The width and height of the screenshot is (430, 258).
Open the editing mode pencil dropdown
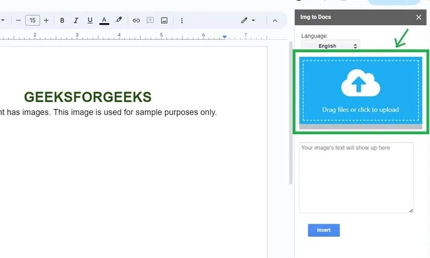coord(248,21)
